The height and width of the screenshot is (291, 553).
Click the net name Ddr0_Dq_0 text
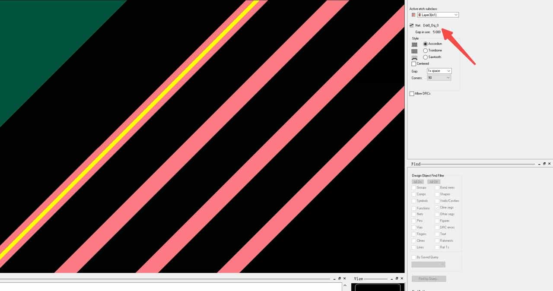click(431, 25)
